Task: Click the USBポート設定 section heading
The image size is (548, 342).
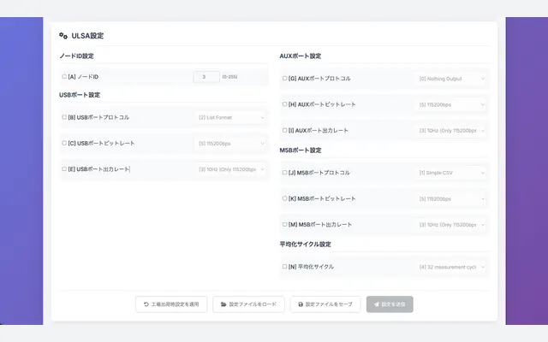Action: [80, 95]
